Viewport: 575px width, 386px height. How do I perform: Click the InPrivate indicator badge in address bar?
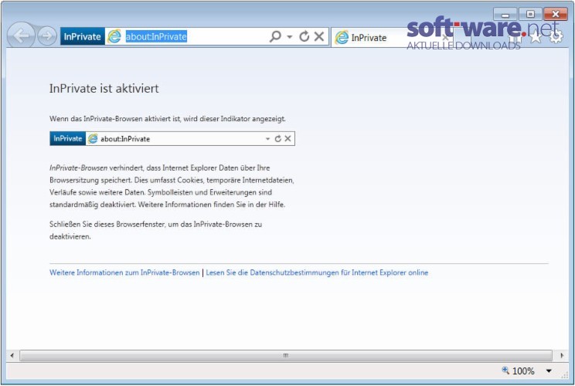tap(83, 36)
